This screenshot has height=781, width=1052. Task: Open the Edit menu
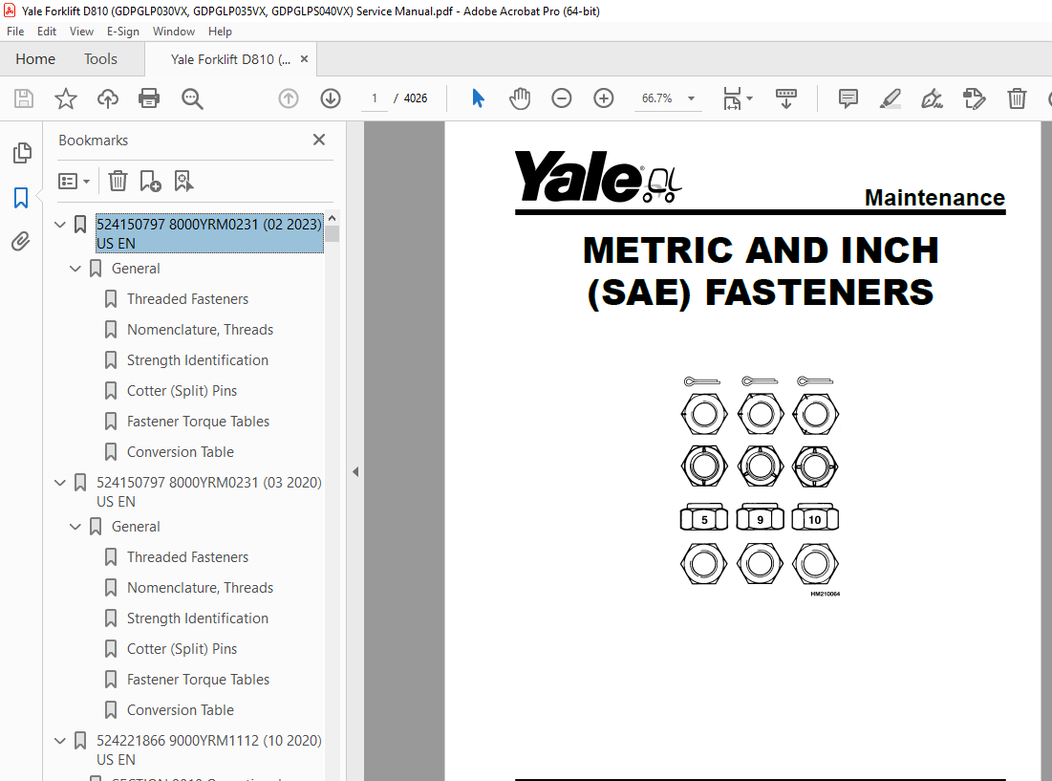point(46,32)
